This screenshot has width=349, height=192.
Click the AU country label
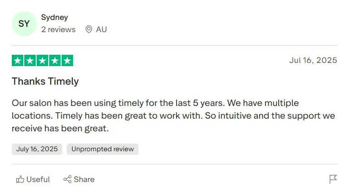101,29
